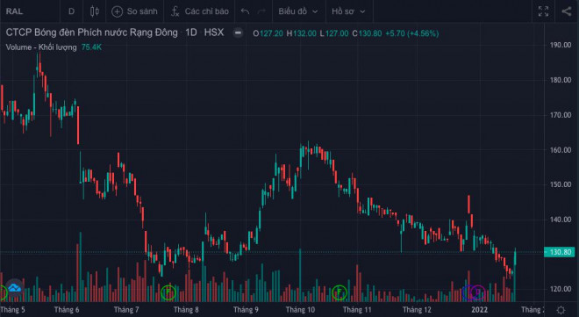The width and height of the screenshot is (579, 317).
Task: Click green event marker near Tháng 8
Action: 168,292
